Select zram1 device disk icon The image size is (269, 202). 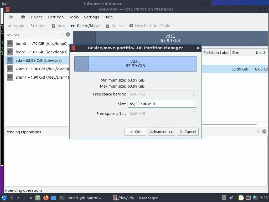click(10, 77)
